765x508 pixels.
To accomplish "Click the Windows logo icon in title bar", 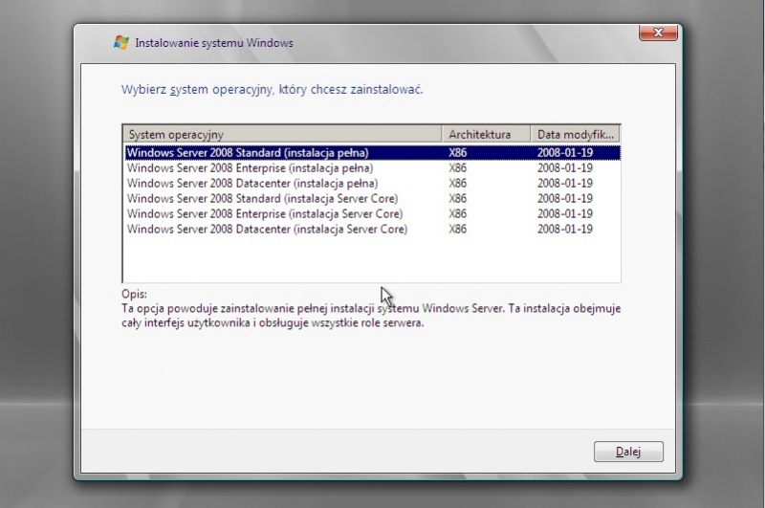I will [x=121, y=42].
